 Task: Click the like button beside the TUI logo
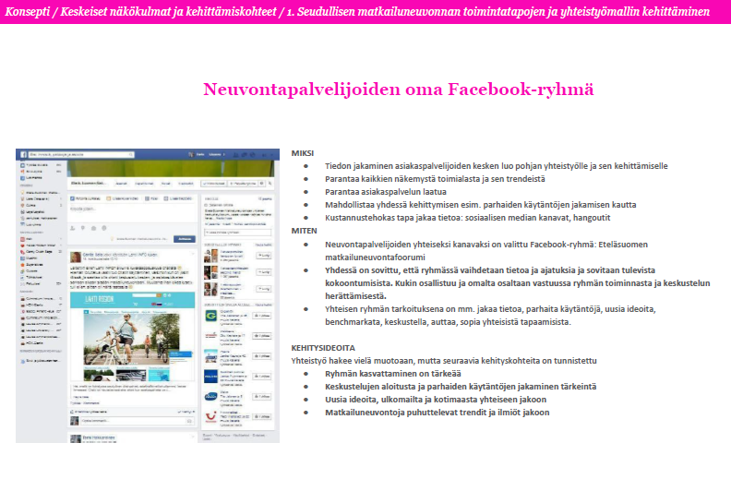(x=262, y=416)
